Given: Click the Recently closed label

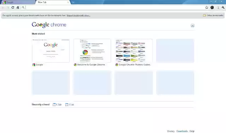Looking at the screenshot, I should click(x=41, y=105).
